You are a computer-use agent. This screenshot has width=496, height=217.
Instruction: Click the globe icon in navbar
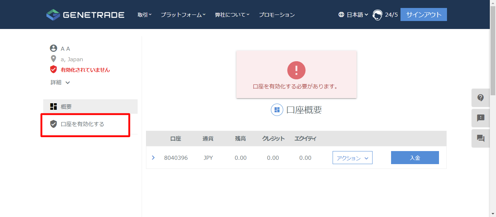click(x=341, y=14)
